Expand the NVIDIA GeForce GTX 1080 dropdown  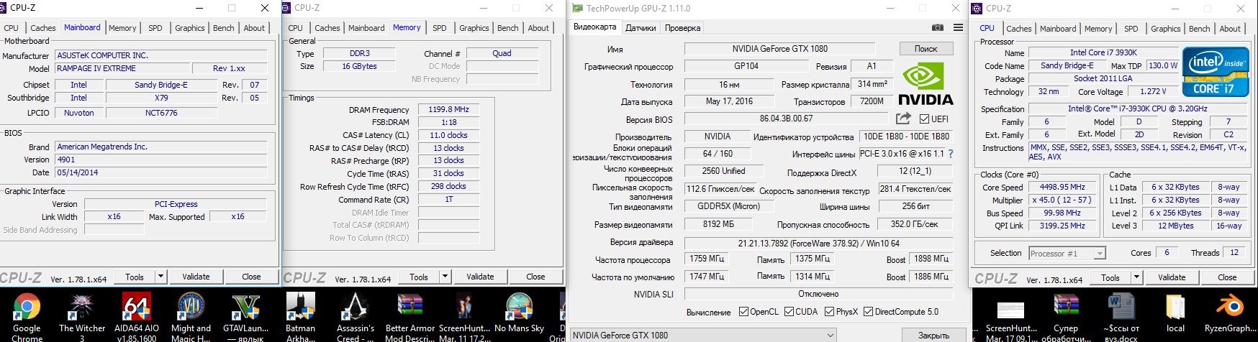point(831,335)
